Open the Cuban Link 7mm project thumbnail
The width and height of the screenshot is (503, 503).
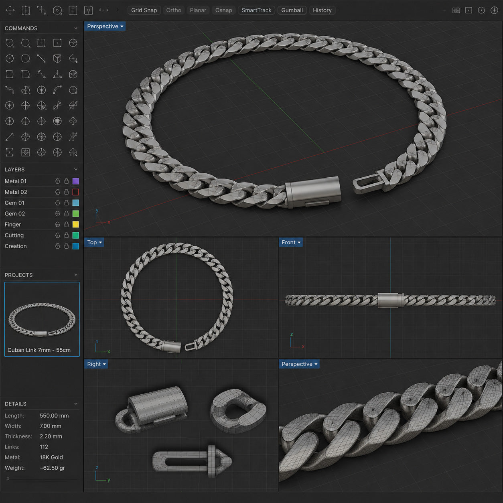pos(42,319)
